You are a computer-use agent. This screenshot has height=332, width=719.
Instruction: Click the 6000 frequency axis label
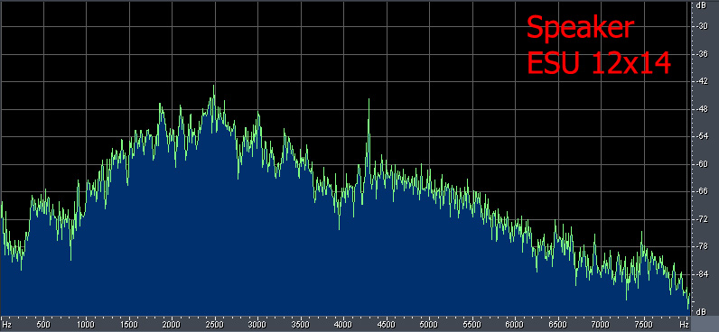tap(515, 325)
